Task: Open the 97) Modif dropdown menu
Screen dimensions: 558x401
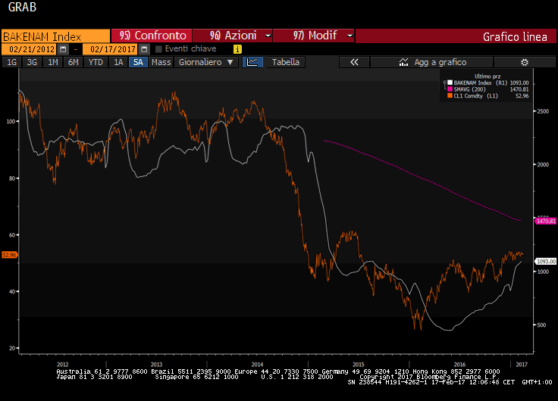Action: click(x=314, y=36)
